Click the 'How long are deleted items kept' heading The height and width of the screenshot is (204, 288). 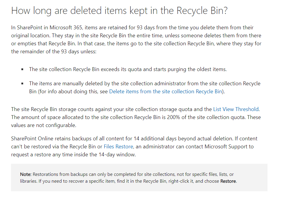pyautogui.click(x=119, y=11)
